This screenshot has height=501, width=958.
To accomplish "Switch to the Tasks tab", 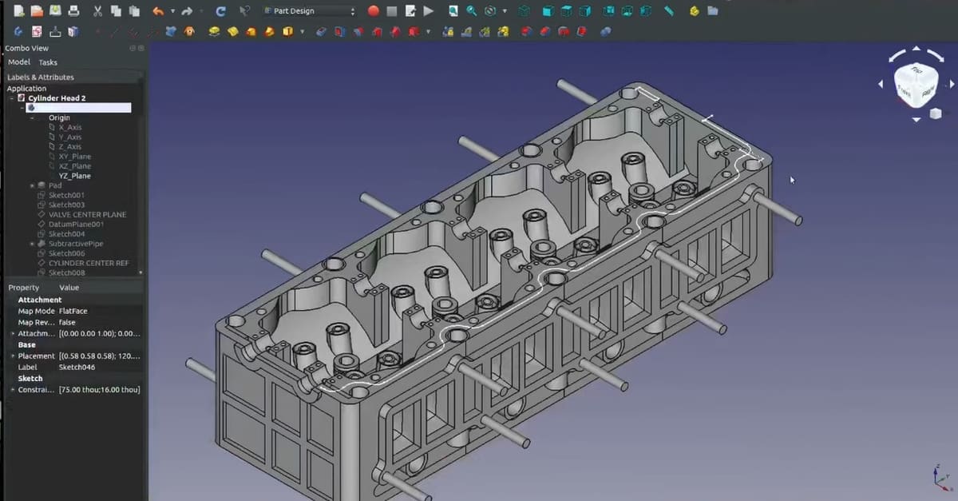I will click(x=48, y=62).
